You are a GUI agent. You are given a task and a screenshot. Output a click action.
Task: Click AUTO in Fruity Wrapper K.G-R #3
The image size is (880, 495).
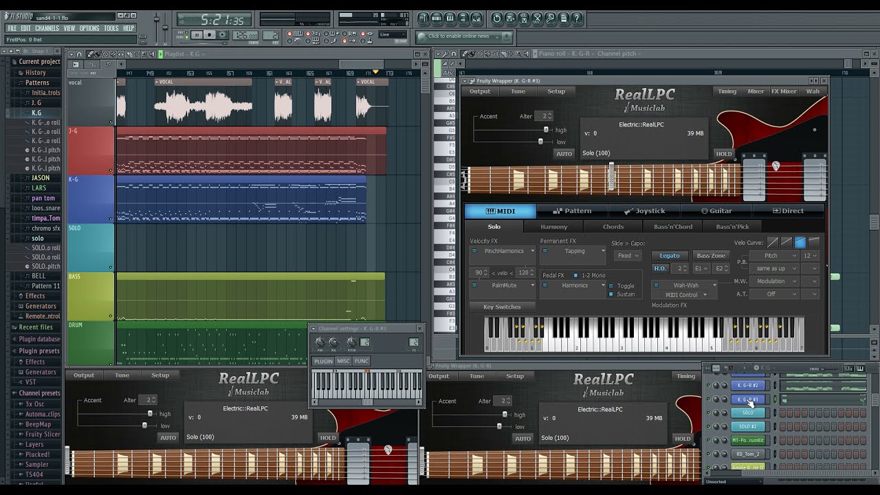coord(564,154)
